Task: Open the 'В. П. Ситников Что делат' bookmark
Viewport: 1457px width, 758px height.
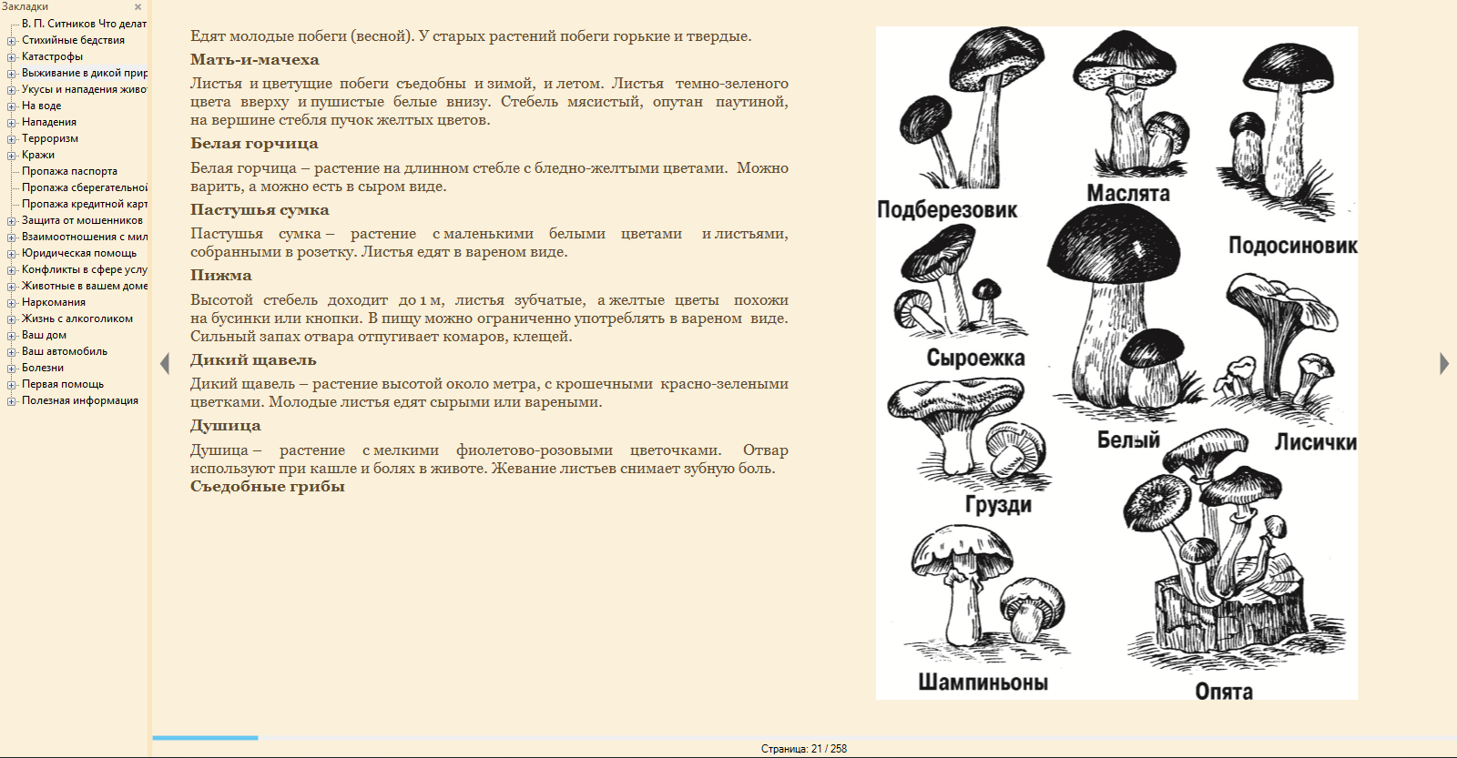Action: (84, 24)
